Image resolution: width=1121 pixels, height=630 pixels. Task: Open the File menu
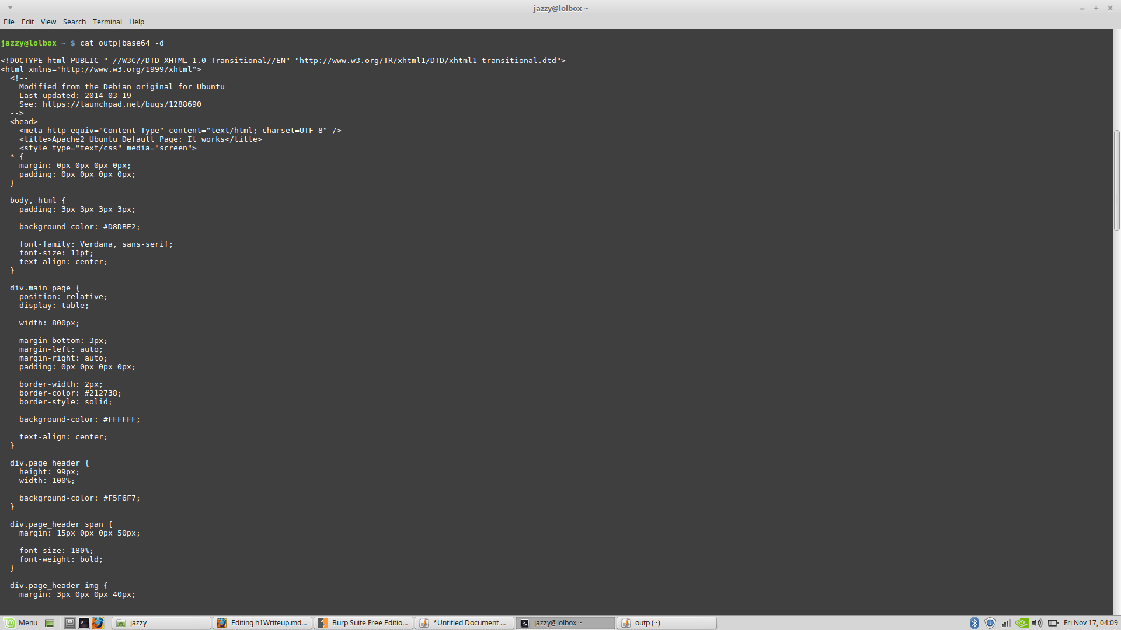click(9, 22)
